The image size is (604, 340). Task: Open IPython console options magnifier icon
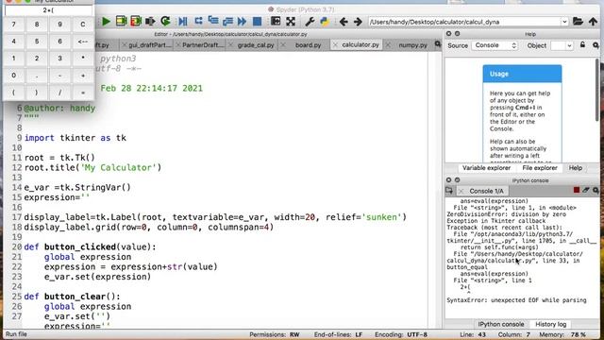[596, 190]
